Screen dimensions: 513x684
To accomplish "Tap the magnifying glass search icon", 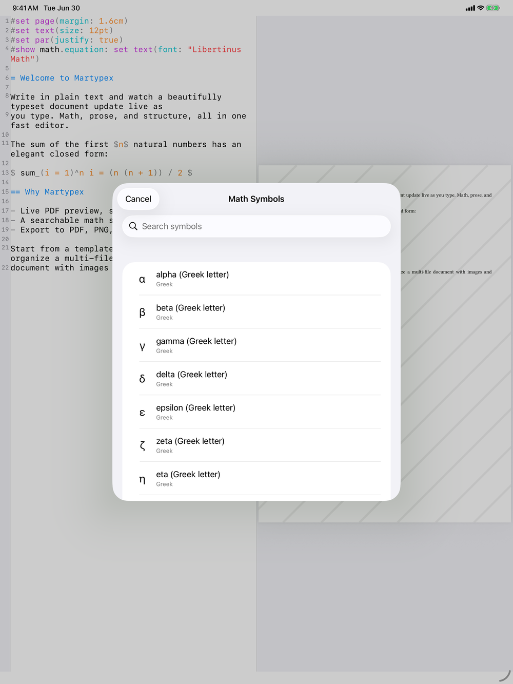I will click(133, 226).
